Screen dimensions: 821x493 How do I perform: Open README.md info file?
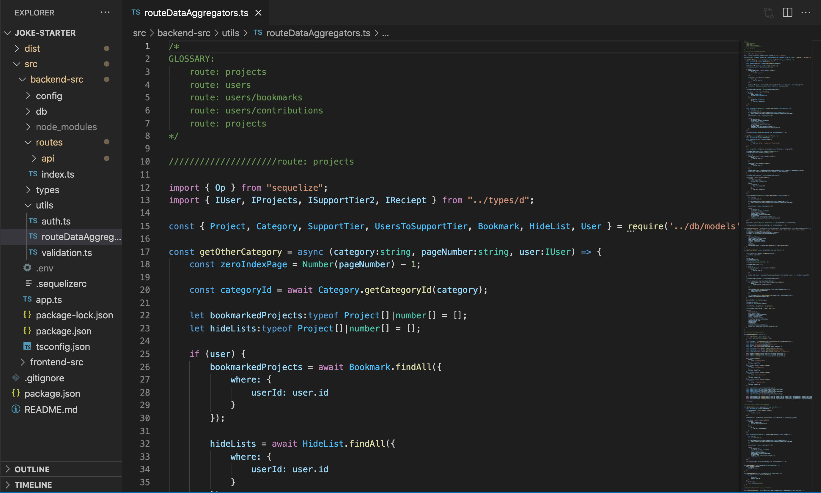51,409
